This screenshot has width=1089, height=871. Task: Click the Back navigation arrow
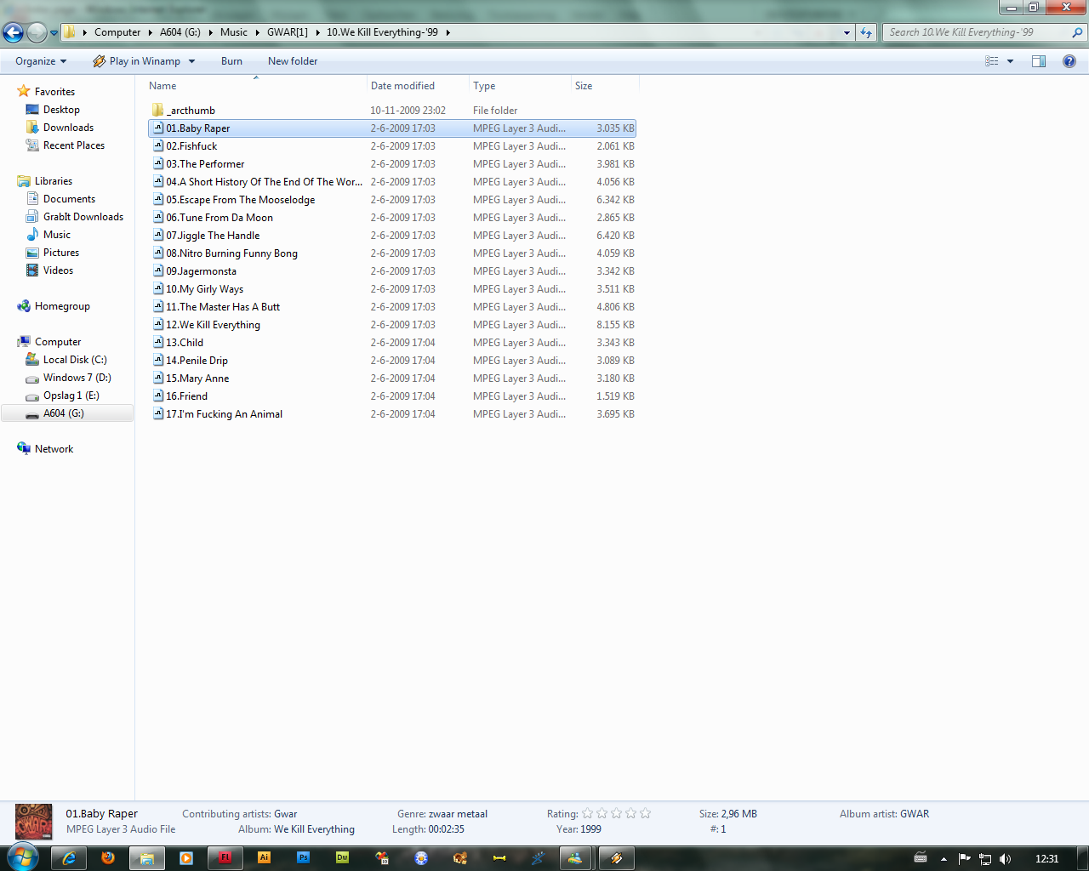tap(14, 32)
